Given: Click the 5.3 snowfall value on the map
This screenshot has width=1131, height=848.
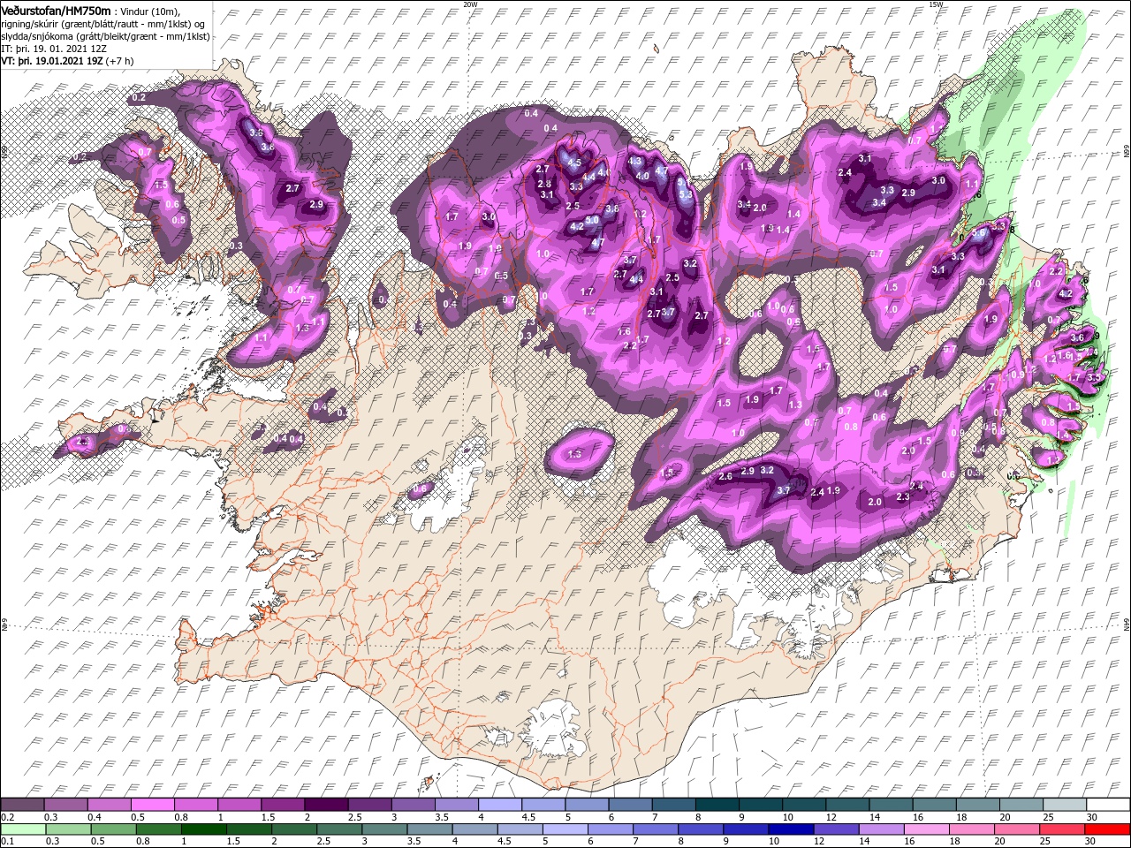Looking at the screenshot, I should click(x=685, y=194).
